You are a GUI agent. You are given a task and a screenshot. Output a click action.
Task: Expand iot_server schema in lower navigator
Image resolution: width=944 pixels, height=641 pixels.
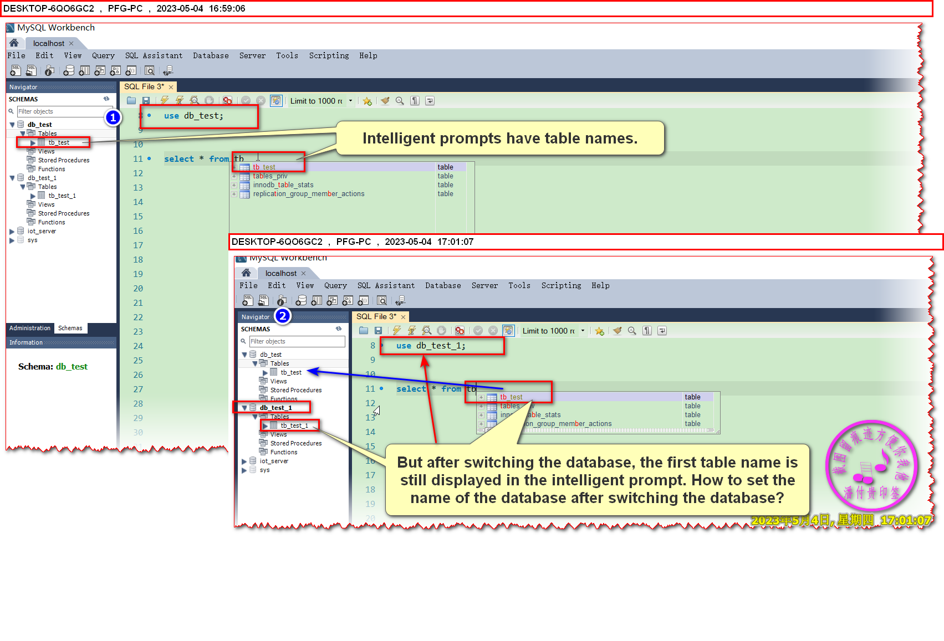[x=244, y=461]
